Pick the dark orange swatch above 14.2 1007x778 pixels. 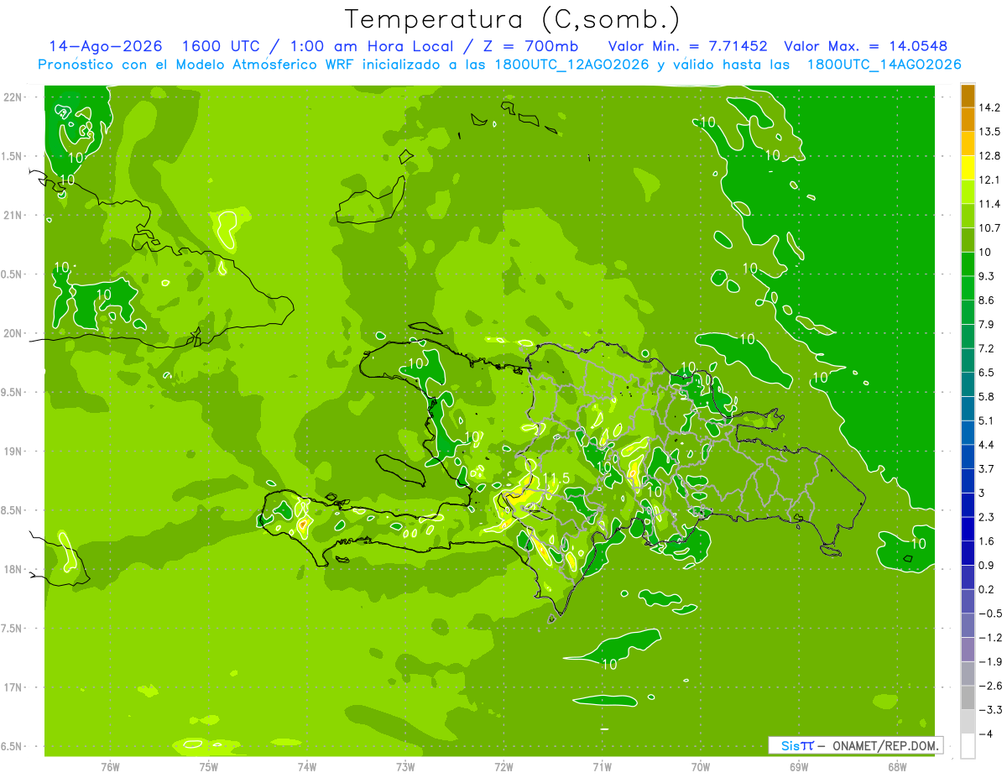pos(968,96)
